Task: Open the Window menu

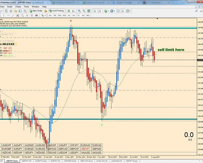Action: [35, 6]
